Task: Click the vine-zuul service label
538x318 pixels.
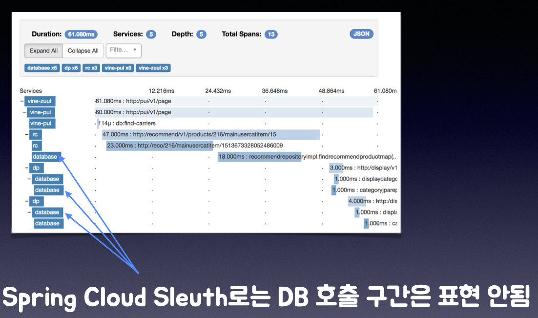Action: point(40,101)
